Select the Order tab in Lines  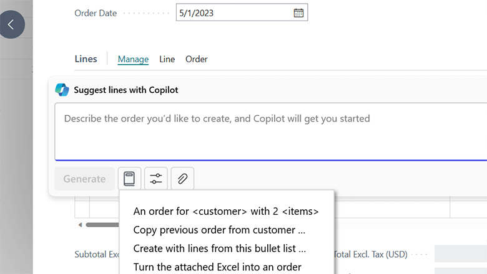[196, 59]
